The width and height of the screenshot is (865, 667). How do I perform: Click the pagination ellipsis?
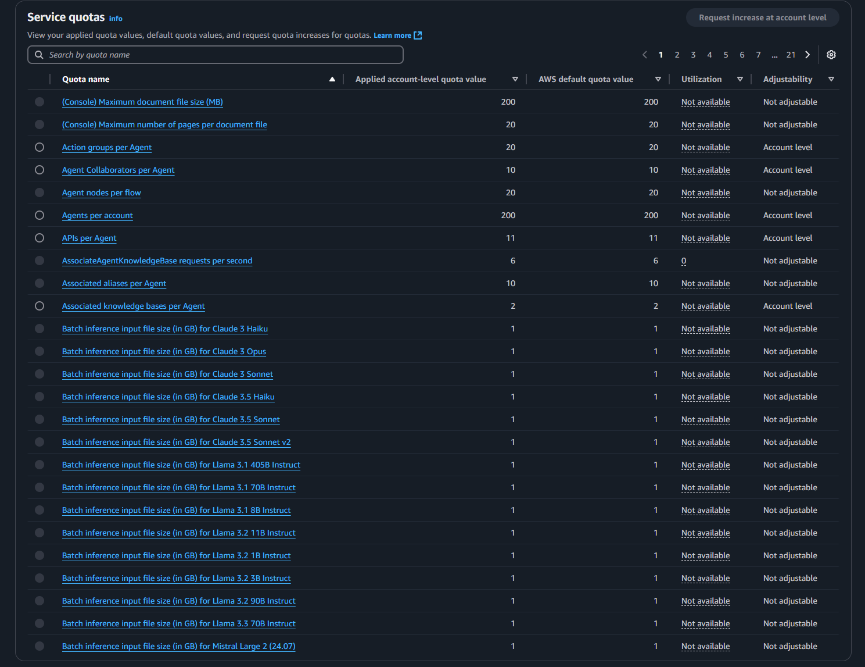coord(774,55)
